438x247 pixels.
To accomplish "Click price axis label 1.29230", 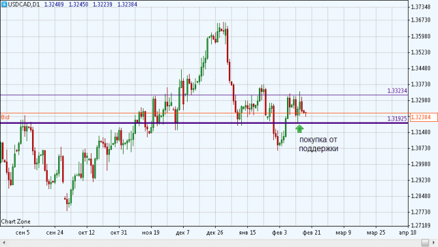I will 421,180.
